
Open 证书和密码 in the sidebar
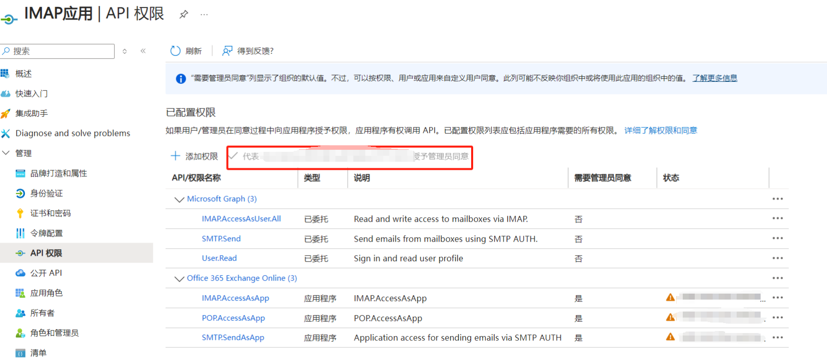click(50, 213)
